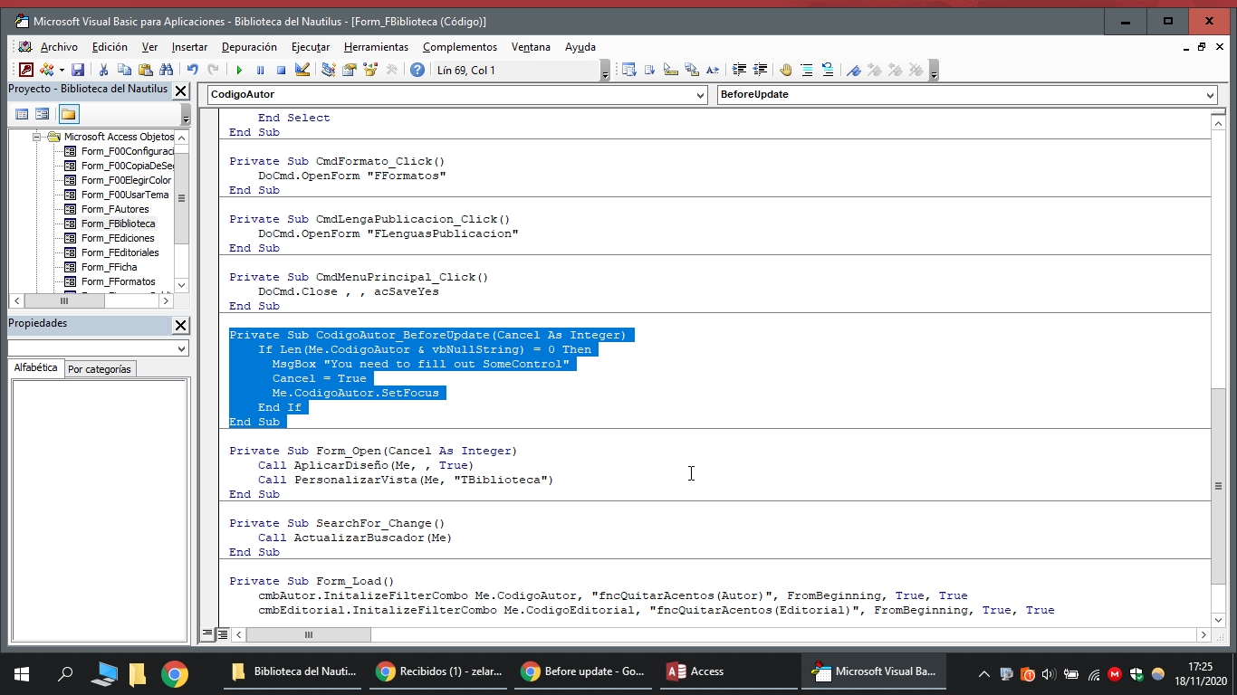Open the Archivo menu
Screen dimensions: 1237x695
59,47
